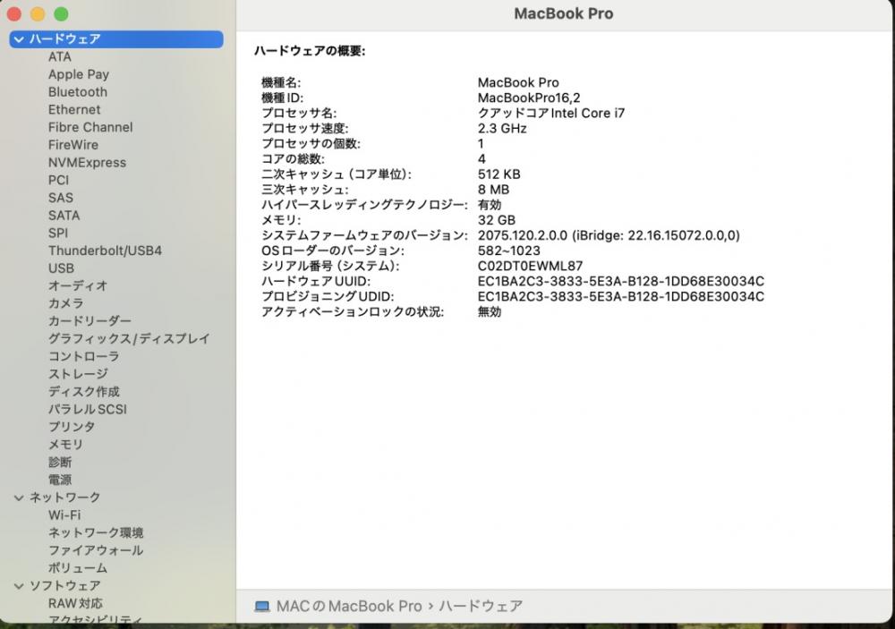Collapse the ハードウェア section chevron
Screen dimensions: 895x629
click(x=19, y=39)
